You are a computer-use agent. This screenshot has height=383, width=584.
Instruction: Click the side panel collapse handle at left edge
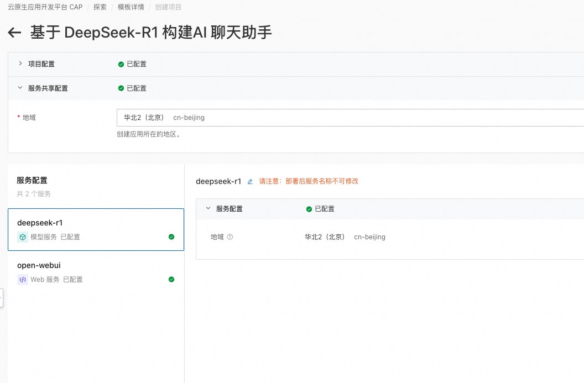(x=2, y=298)
